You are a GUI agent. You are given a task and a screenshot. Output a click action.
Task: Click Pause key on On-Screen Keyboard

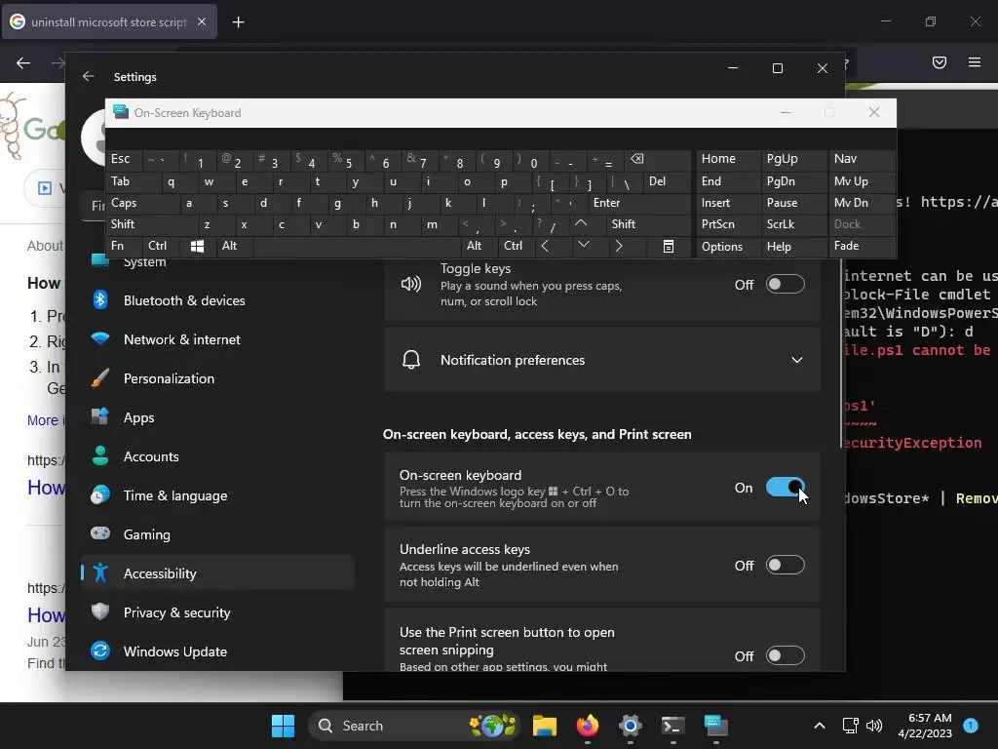click(x=793, y=203)
